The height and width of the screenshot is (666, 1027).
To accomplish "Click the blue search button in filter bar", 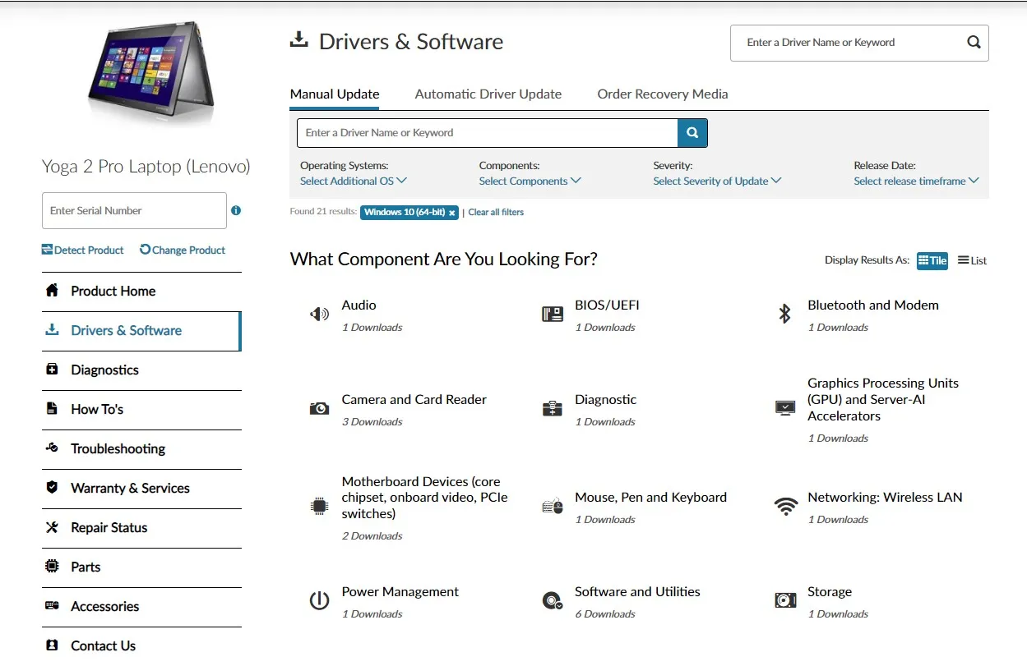I will (x=692, y=133).
